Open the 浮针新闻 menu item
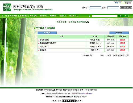 click(13, 16)
